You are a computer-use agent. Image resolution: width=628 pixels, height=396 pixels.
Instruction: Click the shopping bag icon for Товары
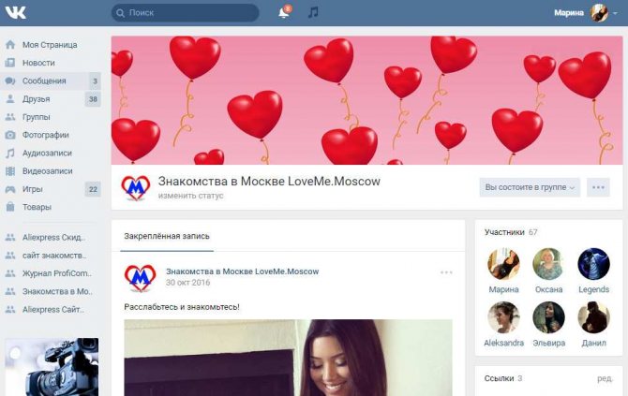(10, 207)
